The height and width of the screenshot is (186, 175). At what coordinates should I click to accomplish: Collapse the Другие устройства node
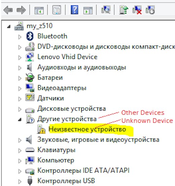point(20,119)
